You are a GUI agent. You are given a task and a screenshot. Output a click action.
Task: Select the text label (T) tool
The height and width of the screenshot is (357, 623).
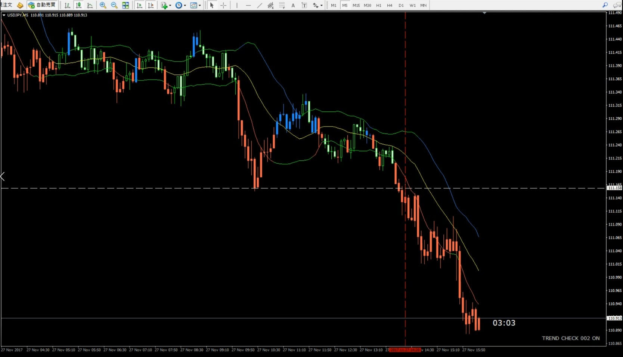[x=304, y=5]
